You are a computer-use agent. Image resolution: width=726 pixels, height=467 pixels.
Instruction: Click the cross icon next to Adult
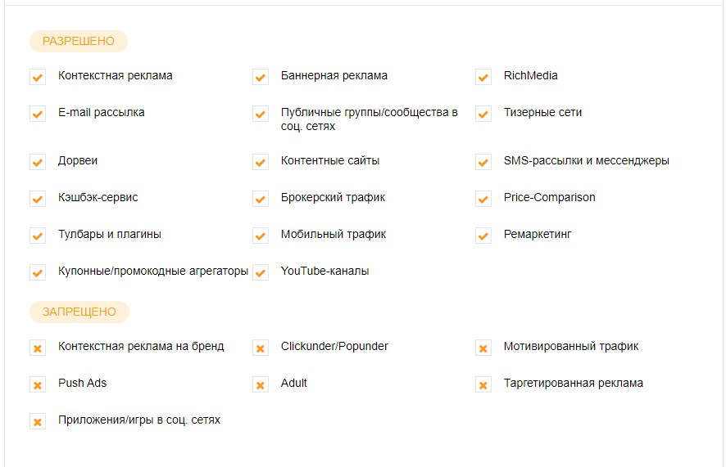(261, 384)
